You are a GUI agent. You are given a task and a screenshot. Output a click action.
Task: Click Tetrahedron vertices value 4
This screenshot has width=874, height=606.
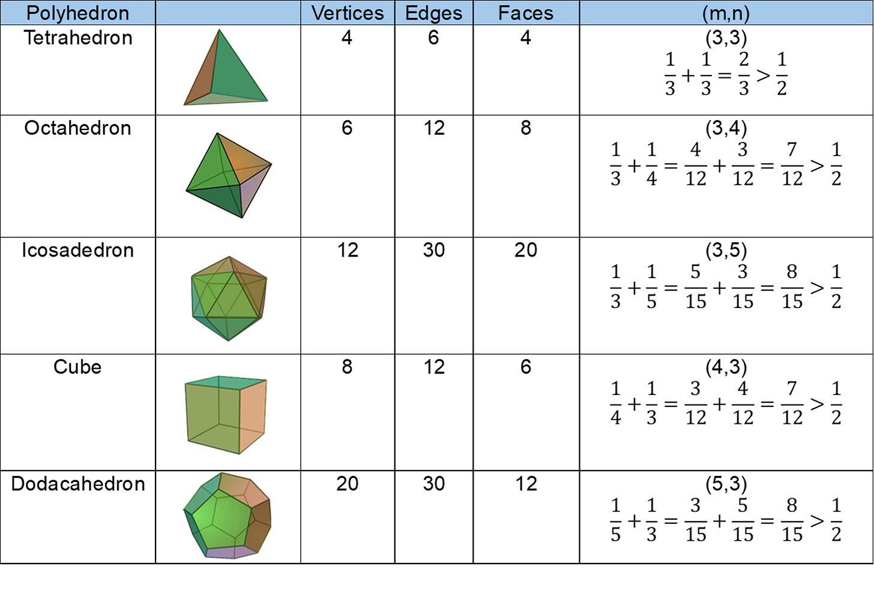(x=347, y=38)
